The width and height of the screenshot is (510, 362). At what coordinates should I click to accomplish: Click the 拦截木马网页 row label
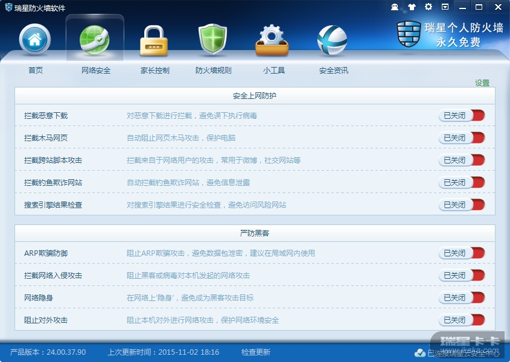46,138
